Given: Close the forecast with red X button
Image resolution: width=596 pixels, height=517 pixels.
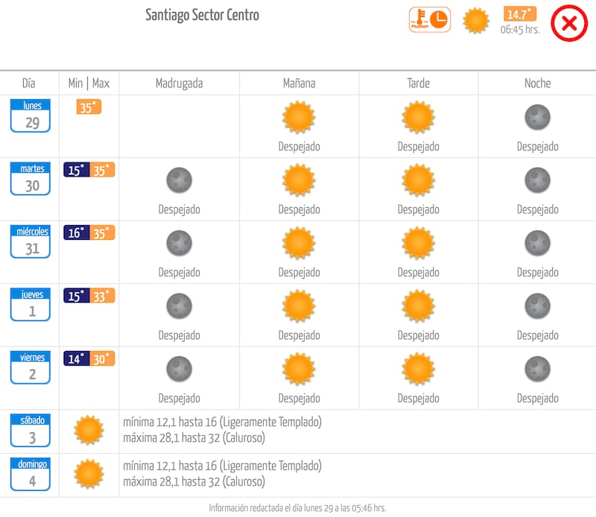Looking at the screenshot, I should (x=569, y=23).
